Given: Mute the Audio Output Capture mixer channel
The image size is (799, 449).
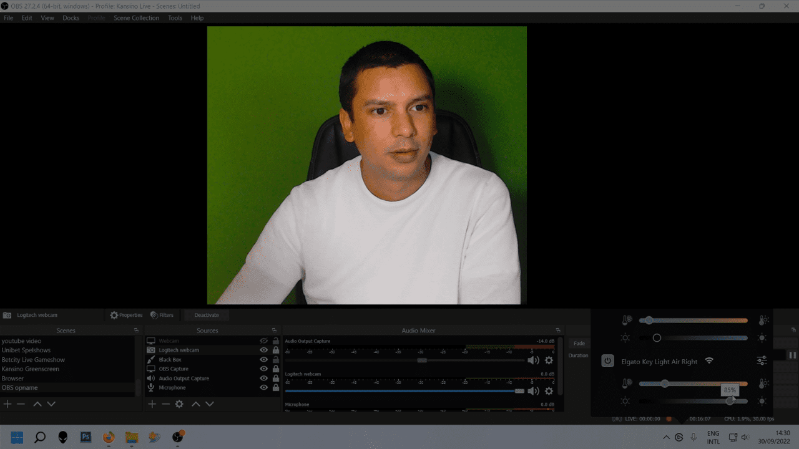Looking at the screenshot, I should pyautogui.click(x=533, y=360).
